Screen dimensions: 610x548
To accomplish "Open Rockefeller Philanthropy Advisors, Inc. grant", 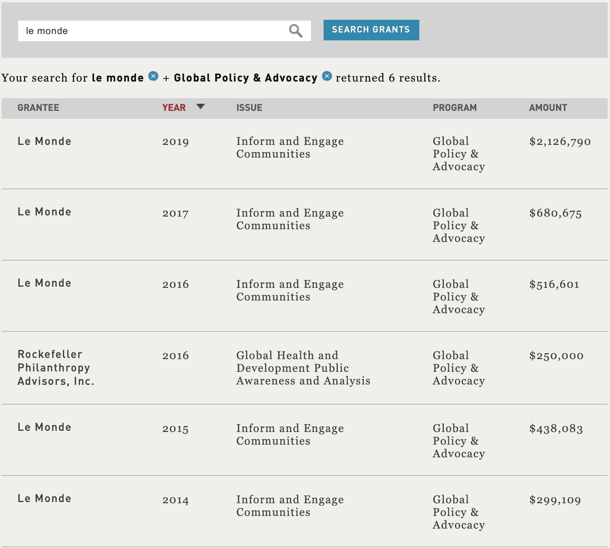I will click(56, 368).
